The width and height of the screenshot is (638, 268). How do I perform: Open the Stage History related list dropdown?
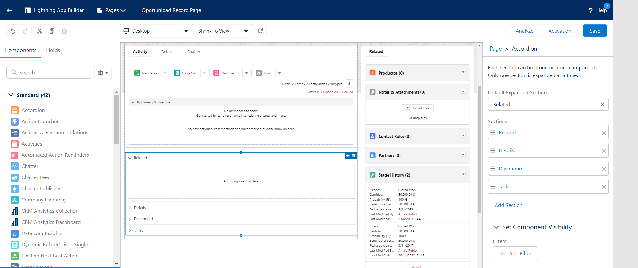(x=463, y=174)
